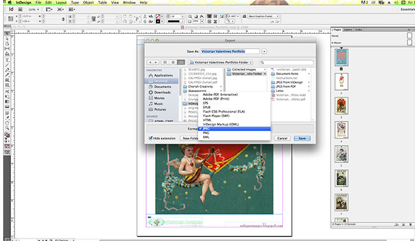Switch dialog to list view

pyautogui.click(x=173, y=62)
